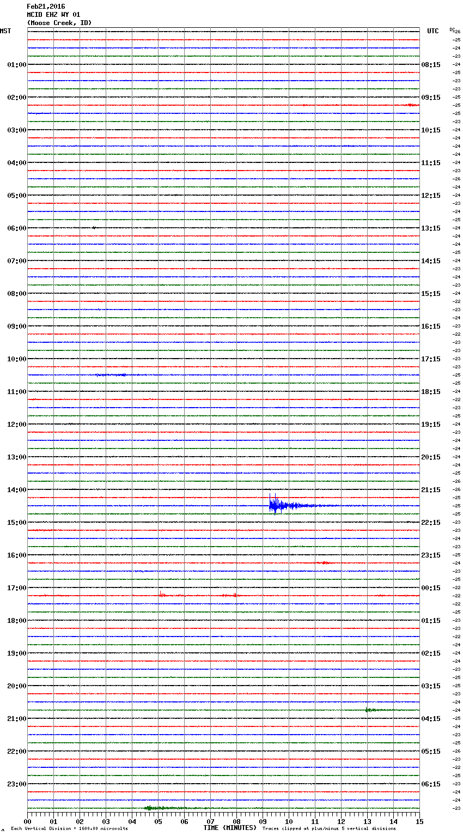Select the 12:00 MST time label
463x836 pixels.
17,425
